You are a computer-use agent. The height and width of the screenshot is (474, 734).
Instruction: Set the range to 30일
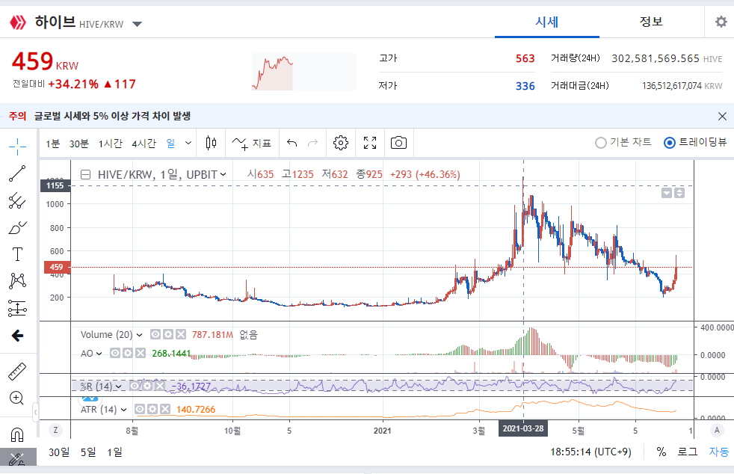click(x=59, y=452)
